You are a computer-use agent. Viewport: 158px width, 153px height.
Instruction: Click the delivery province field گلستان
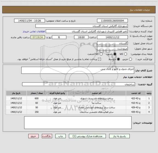[112, 43]
